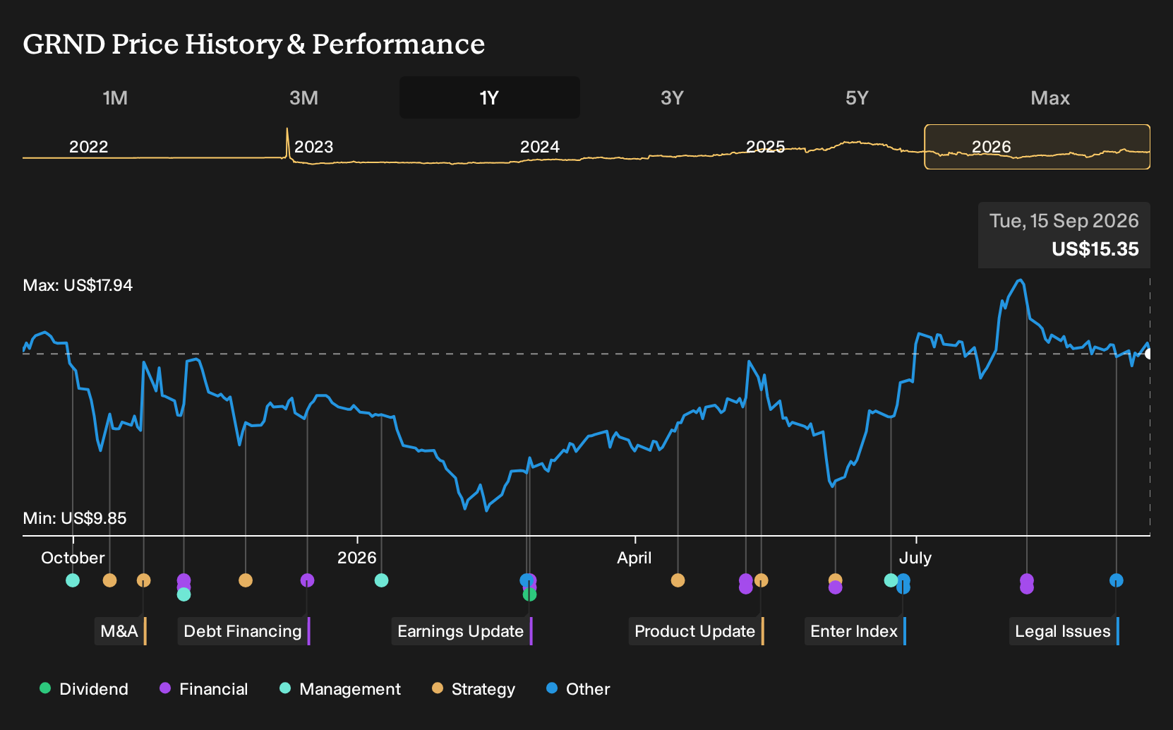
Task: Click the orange Strategy dot right of April
Action: (x=678, y=580)
